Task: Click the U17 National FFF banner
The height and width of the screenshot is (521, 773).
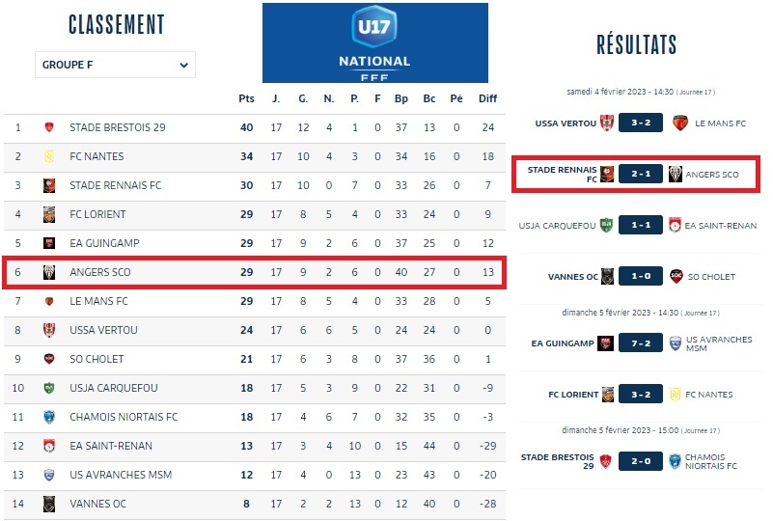Action: click(375, 43)
